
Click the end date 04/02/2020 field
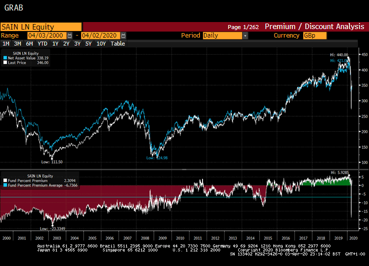[100, 36]
